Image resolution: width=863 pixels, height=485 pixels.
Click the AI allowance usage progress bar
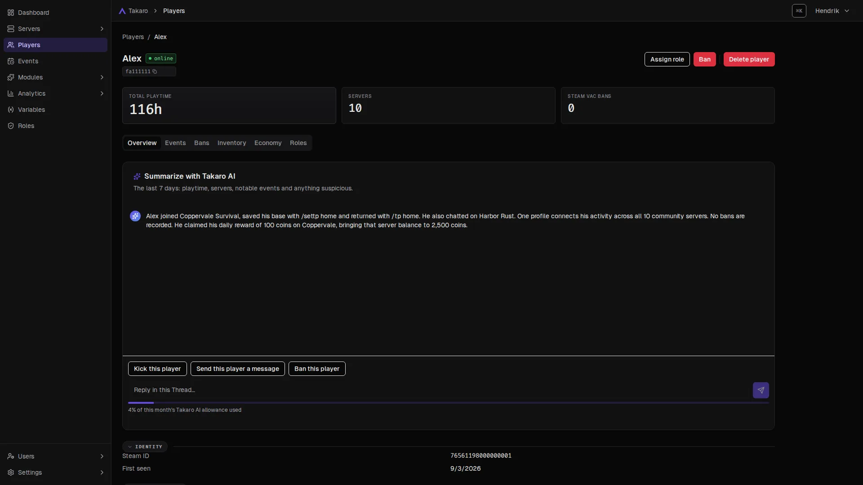[x=449, y=403]
